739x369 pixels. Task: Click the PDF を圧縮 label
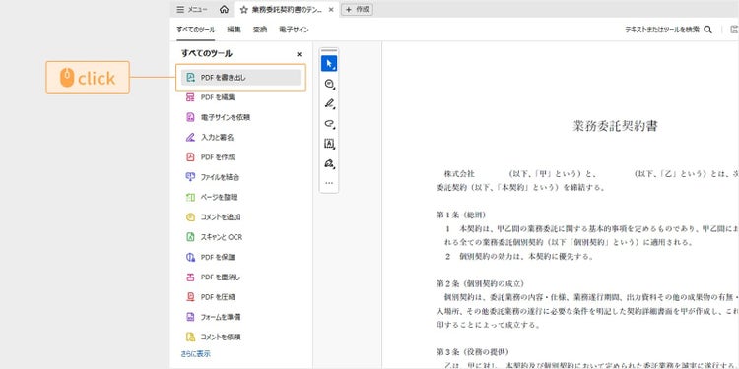218,297
